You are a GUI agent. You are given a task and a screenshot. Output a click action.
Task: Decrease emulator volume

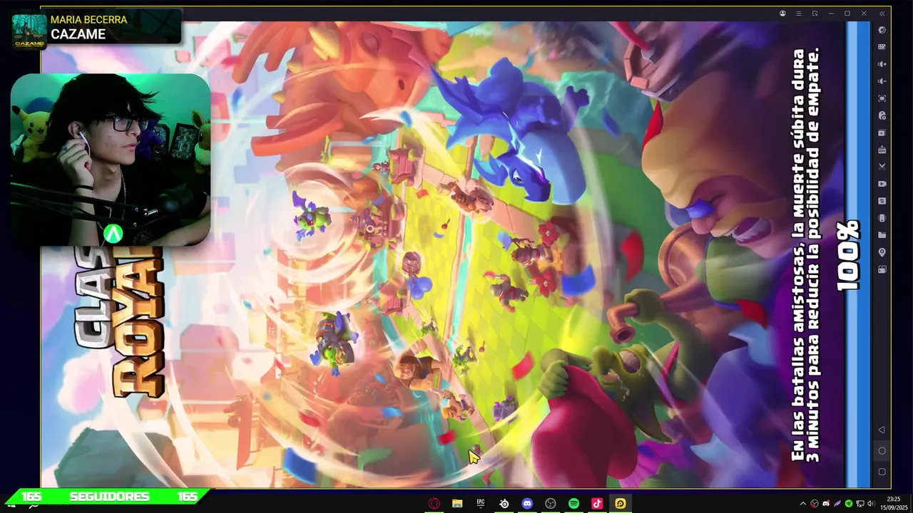pos(882,81)
